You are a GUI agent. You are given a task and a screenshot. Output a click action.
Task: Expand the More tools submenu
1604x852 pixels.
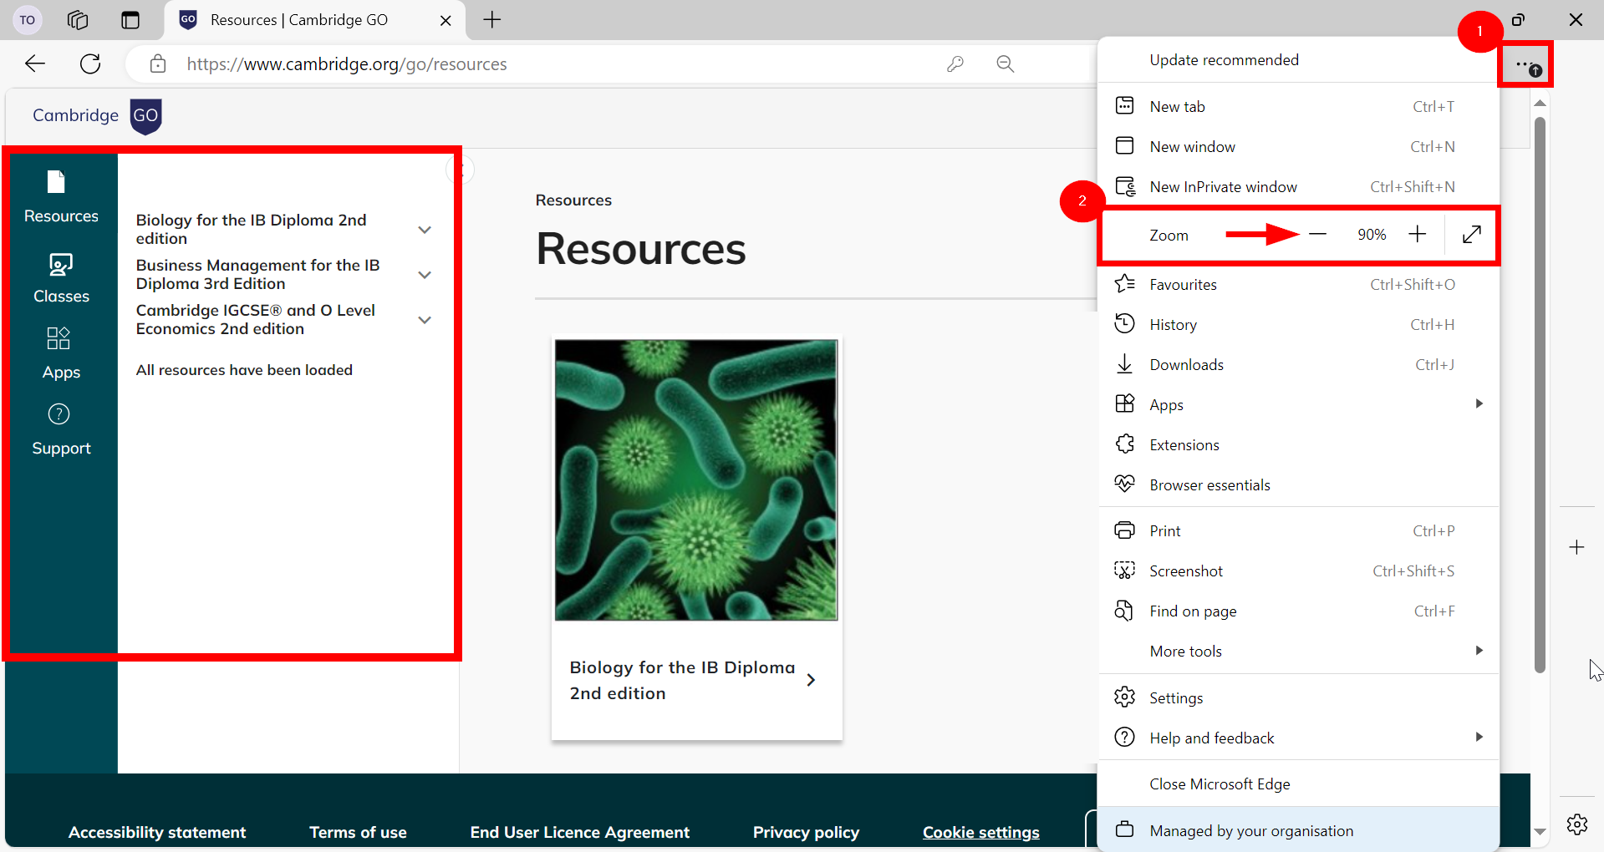(x=1298, y=651)
